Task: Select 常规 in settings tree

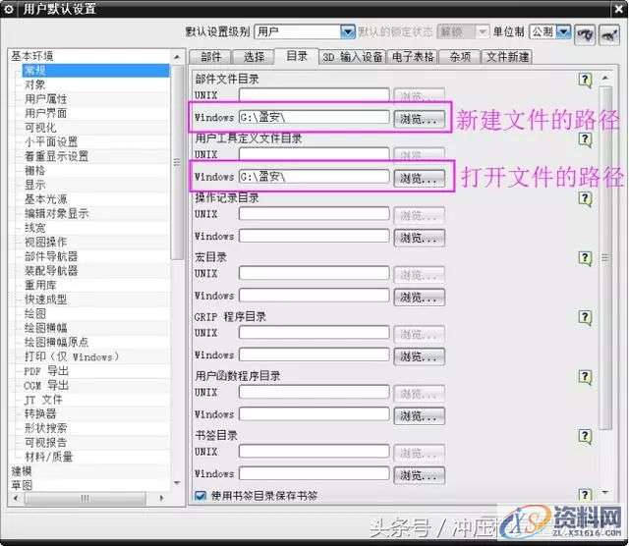Action: click(x=96, y=71)
